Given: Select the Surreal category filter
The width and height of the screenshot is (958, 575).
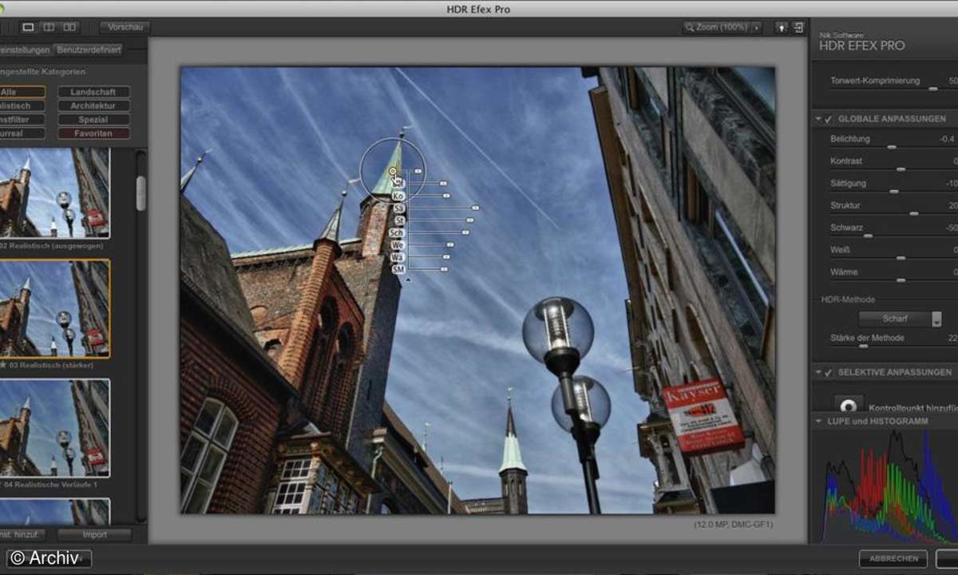Looking at the screenshot, I should pyautogui.click(x=22, y=133).
